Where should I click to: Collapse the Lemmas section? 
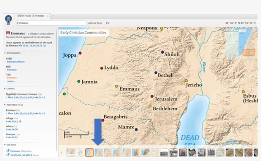tap(5, 89)
